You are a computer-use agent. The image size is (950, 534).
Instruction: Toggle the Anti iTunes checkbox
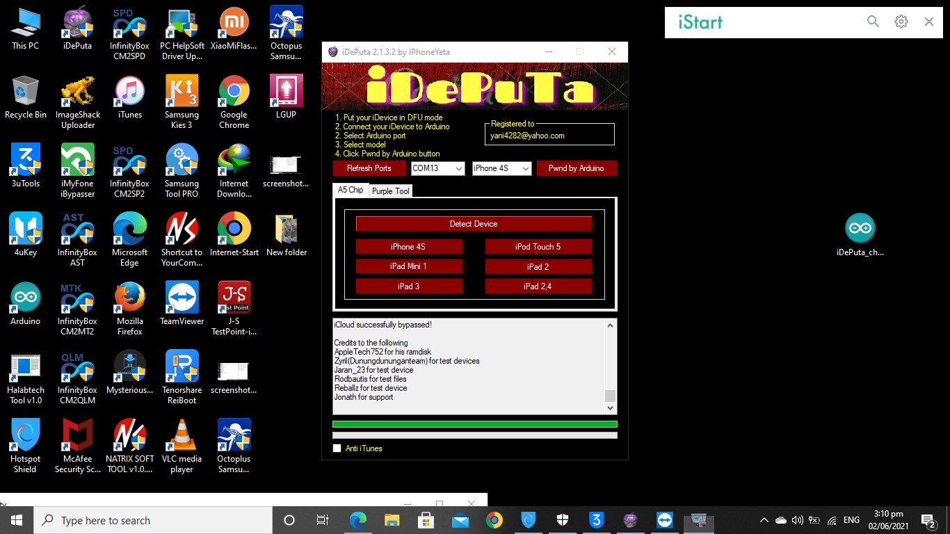click(x=337, y=448)
